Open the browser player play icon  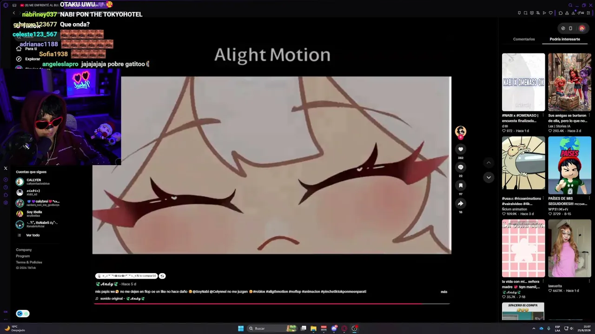click(x=544, y=13)
